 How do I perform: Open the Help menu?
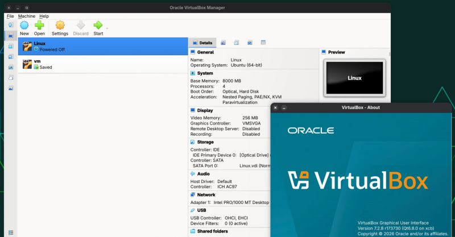tap(44, 16)
